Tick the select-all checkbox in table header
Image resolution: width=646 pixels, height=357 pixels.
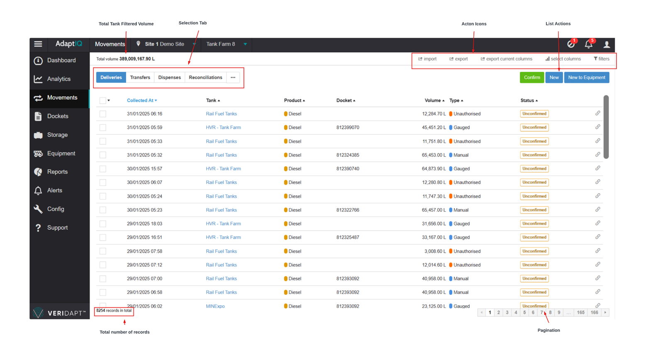coord(102,100)
